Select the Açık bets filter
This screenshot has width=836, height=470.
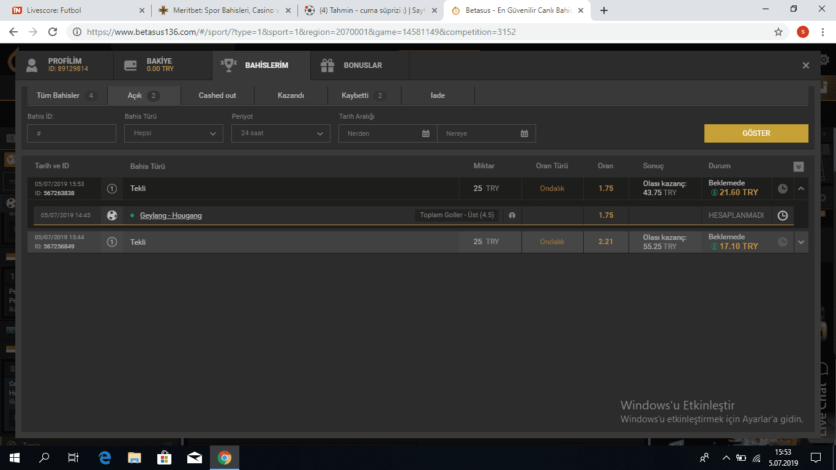(x=144, y=95)
